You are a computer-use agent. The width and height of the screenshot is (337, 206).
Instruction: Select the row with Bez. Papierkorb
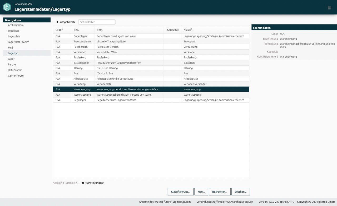pos(151,57)
